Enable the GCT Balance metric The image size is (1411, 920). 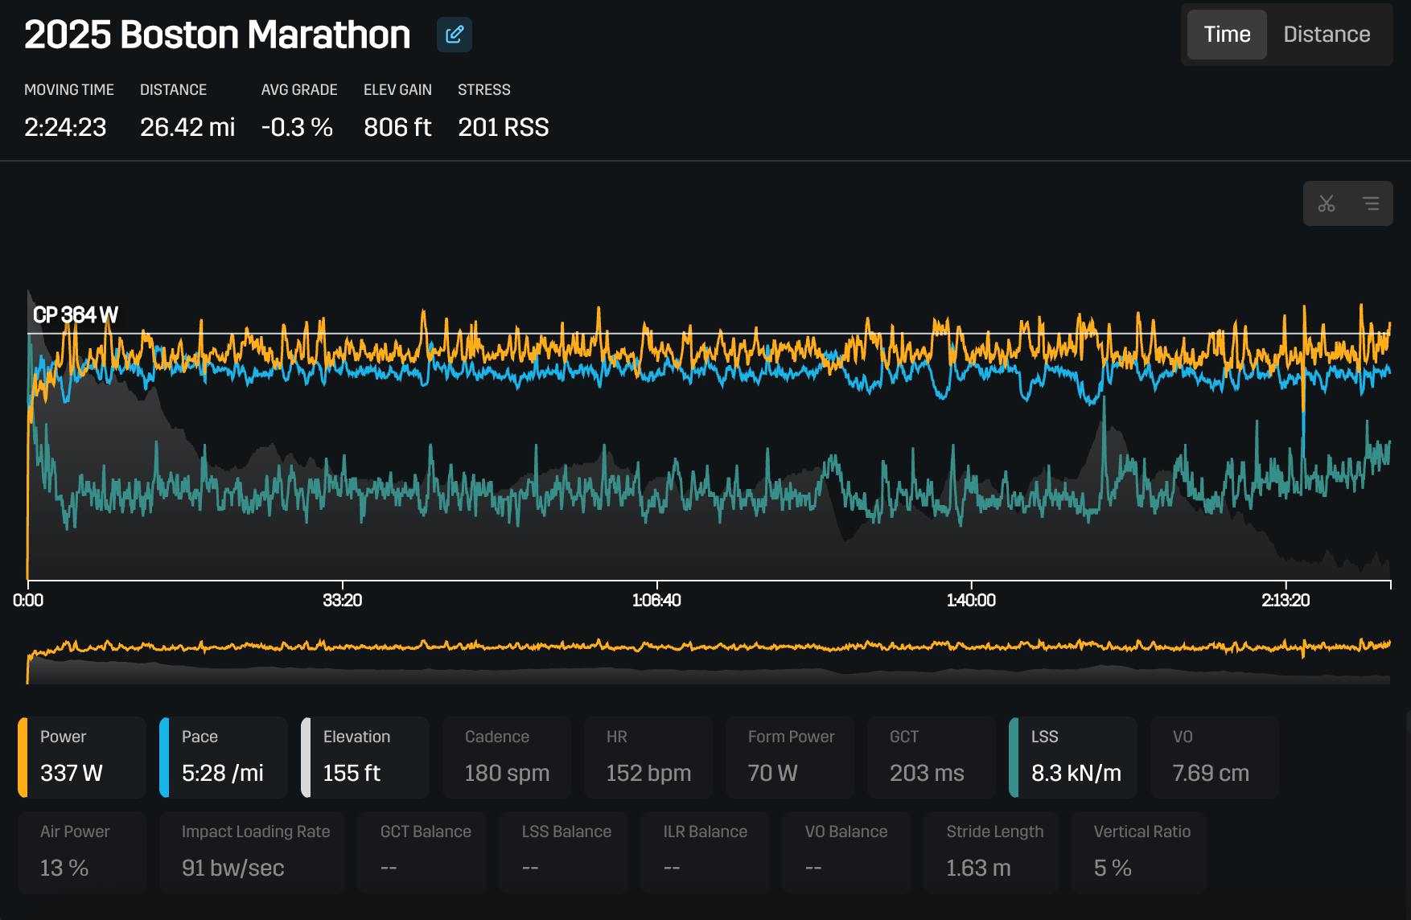[x=422, y=852]
